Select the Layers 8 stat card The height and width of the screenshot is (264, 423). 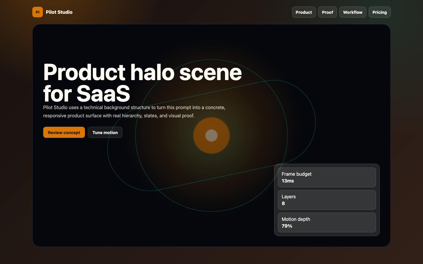(x=327, y=200)
